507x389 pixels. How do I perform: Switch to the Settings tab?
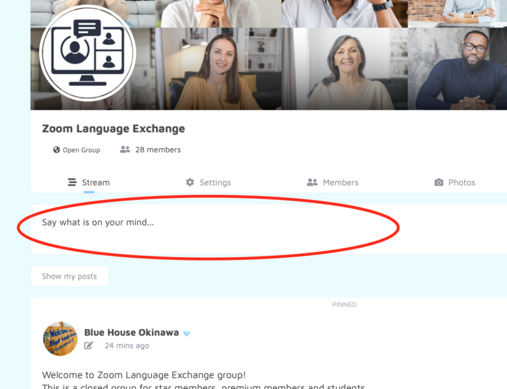point(208,182)
